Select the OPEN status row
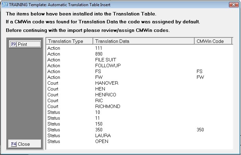Image resolution: width=241 pixels, height=155 pixels. [x=102, y=142]
